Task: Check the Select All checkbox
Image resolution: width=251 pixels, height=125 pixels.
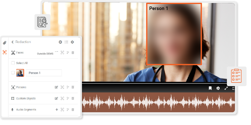Action: click(13, 63)
